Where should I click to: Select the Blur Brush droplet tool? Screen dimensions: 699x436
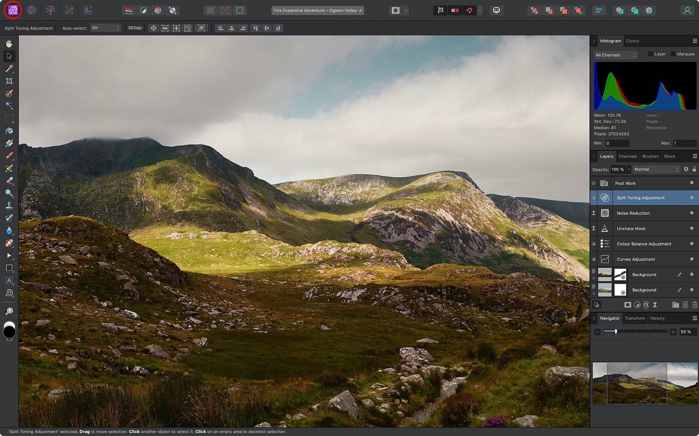click(x=9, y=230)
